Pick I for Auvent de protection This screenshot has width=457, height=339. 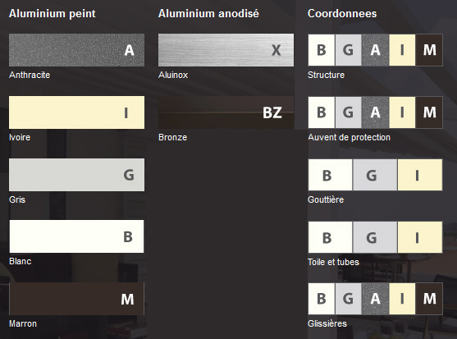(x=402, y=112)
